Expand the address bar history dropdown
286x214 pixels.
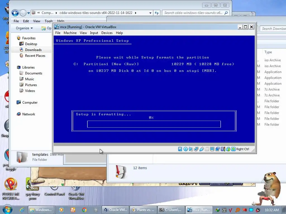click(150, 13)
